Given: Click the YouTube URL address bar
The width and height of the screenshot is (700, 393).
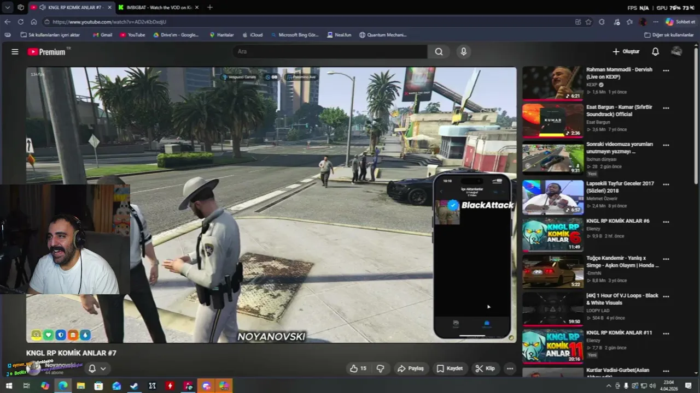Looking at the screenshot, I should pos(306,22).
